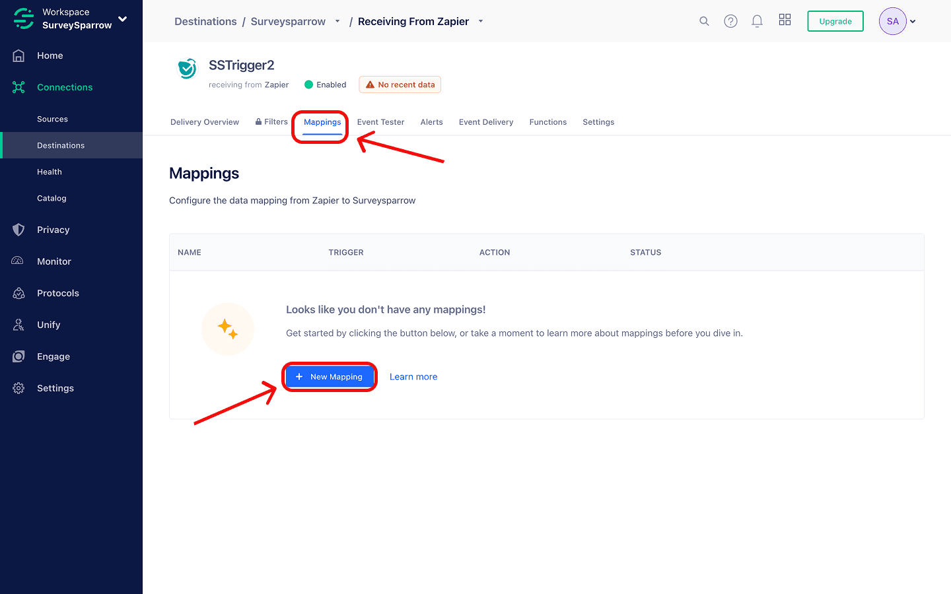Go to the Event Tester tab

[380, 122]
